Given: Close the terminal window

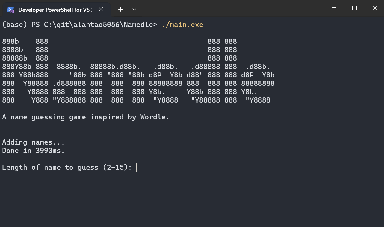Looking at the screenshot, I should click(375, 8).
